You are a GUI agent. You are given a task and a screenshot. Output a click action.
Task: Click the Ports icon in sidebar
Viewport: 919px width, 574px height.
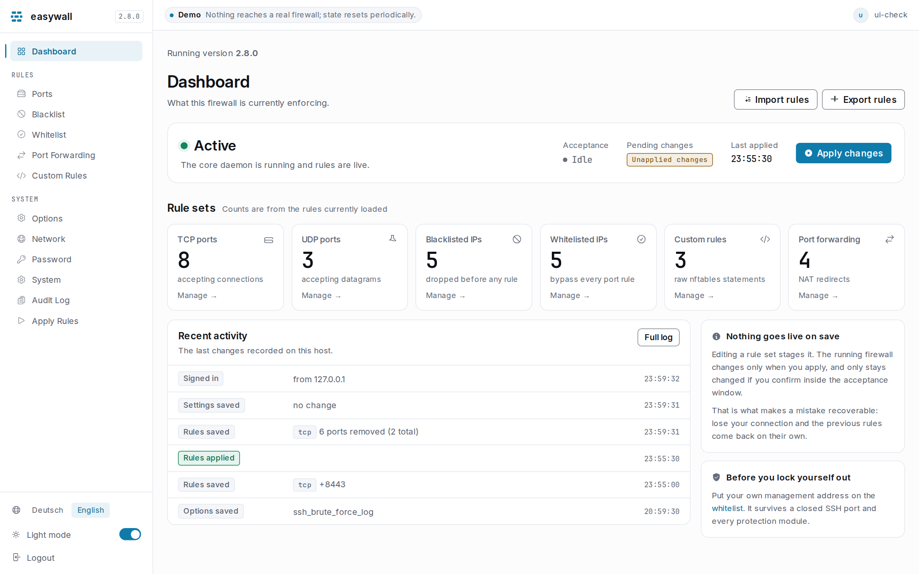point(21,94)
